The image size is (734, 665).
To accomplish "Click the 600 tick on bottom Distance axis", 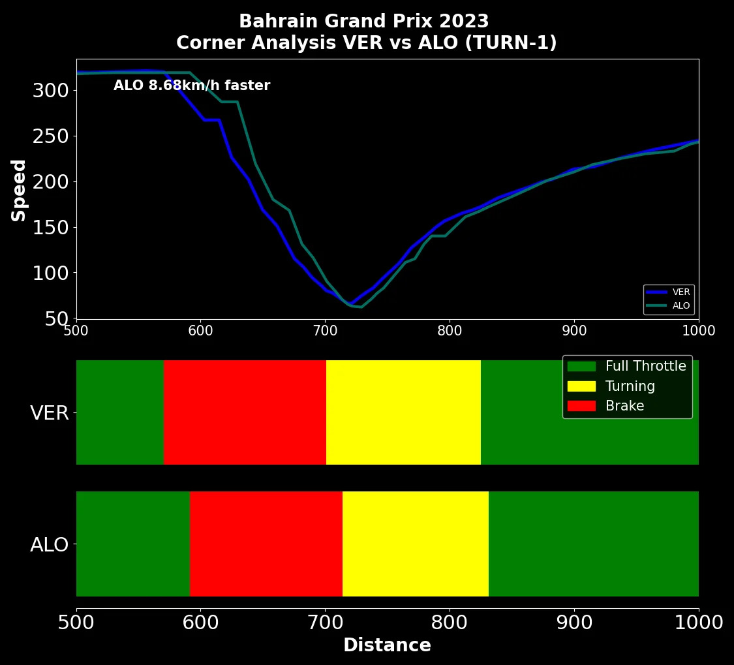I will (200, 623).
